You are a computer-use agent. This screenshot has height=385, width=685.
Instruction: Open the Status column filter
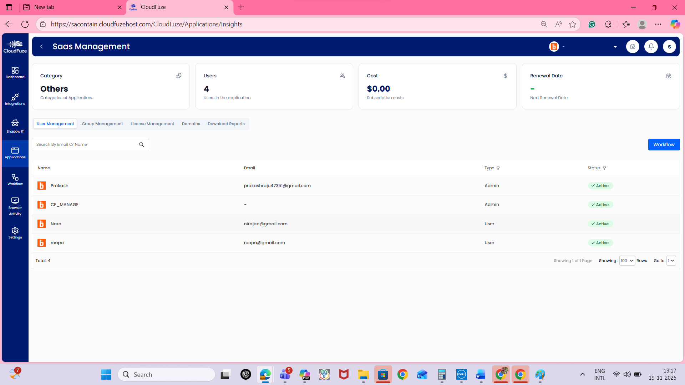(604, 168)
